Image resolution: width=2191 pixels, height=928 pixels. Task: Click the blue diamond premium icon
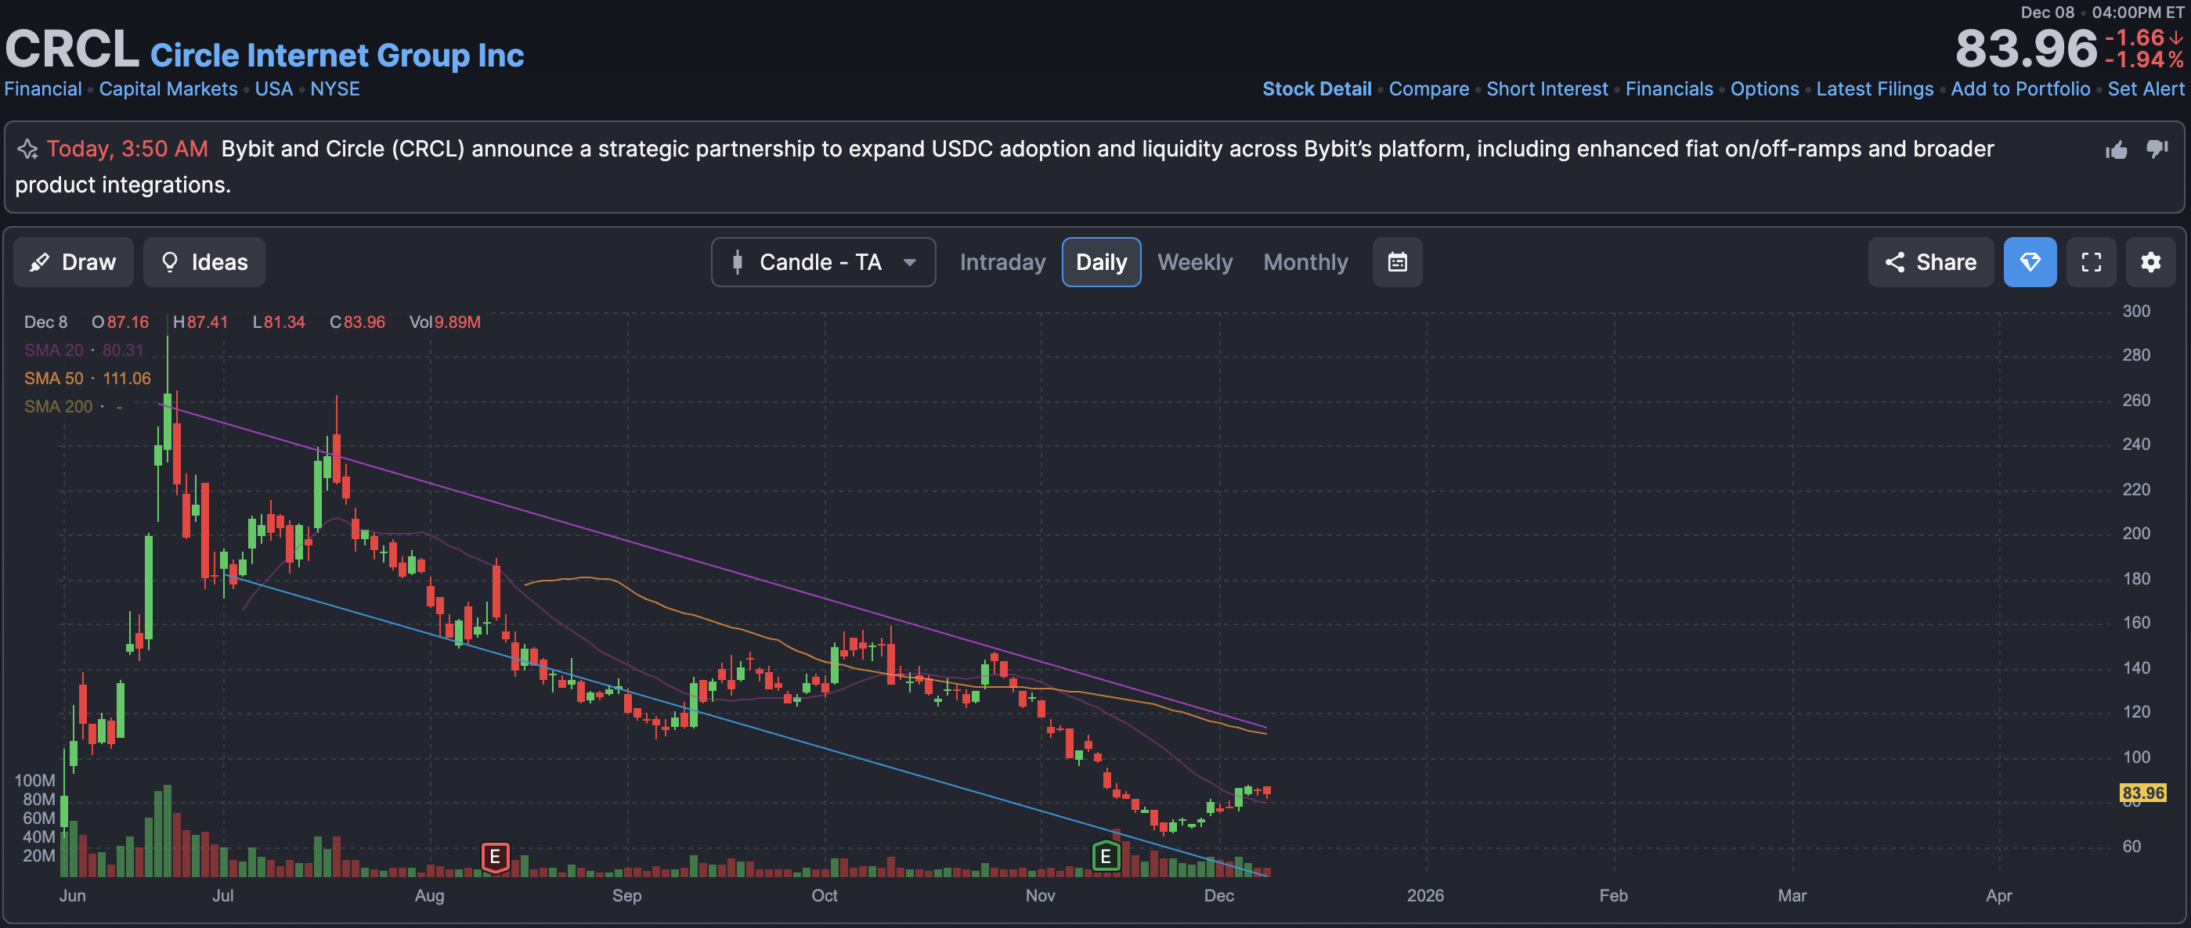(x=2030, y=262)
